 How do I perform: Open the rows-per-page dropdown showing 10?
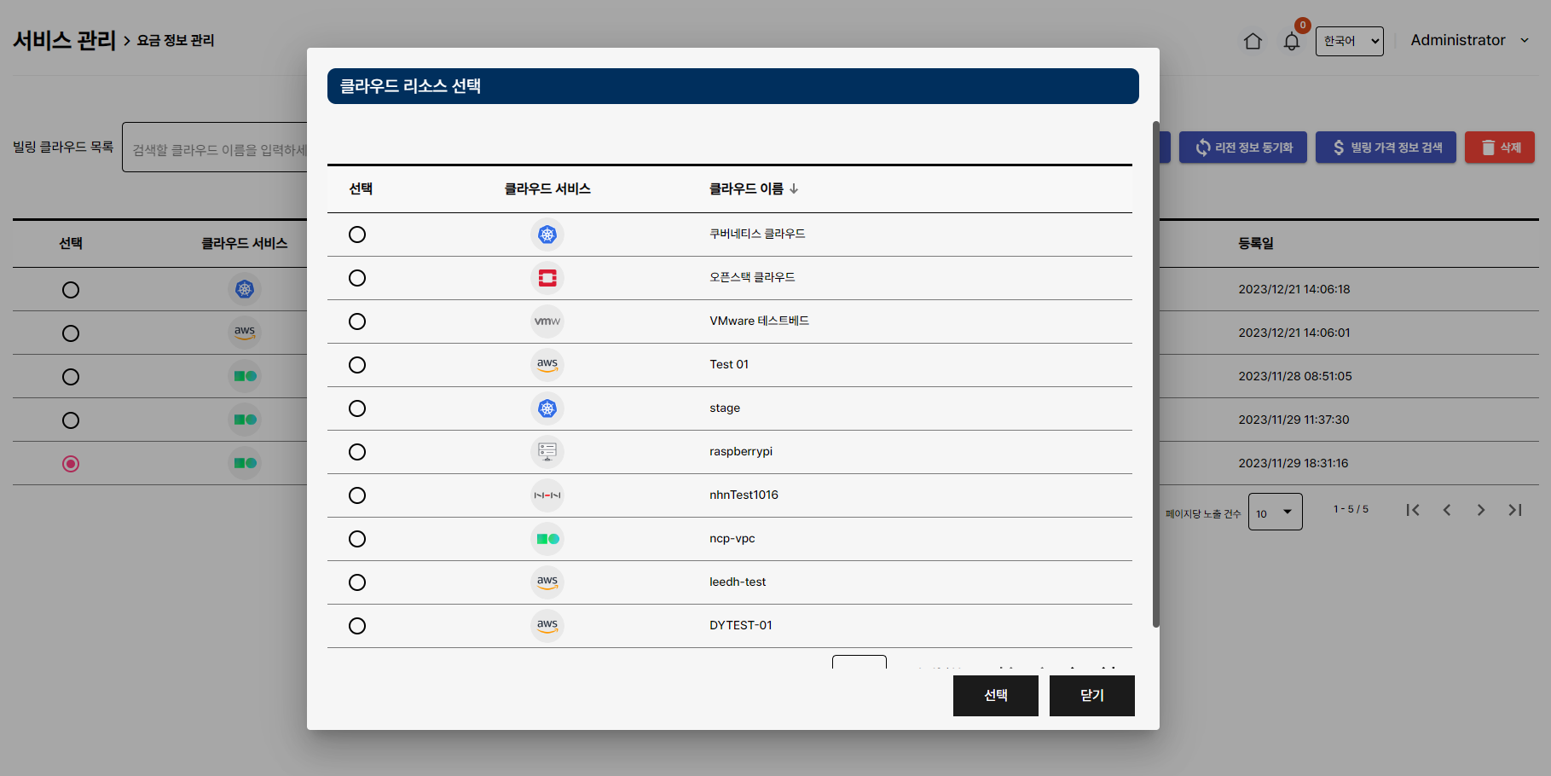click(1275, 512)
